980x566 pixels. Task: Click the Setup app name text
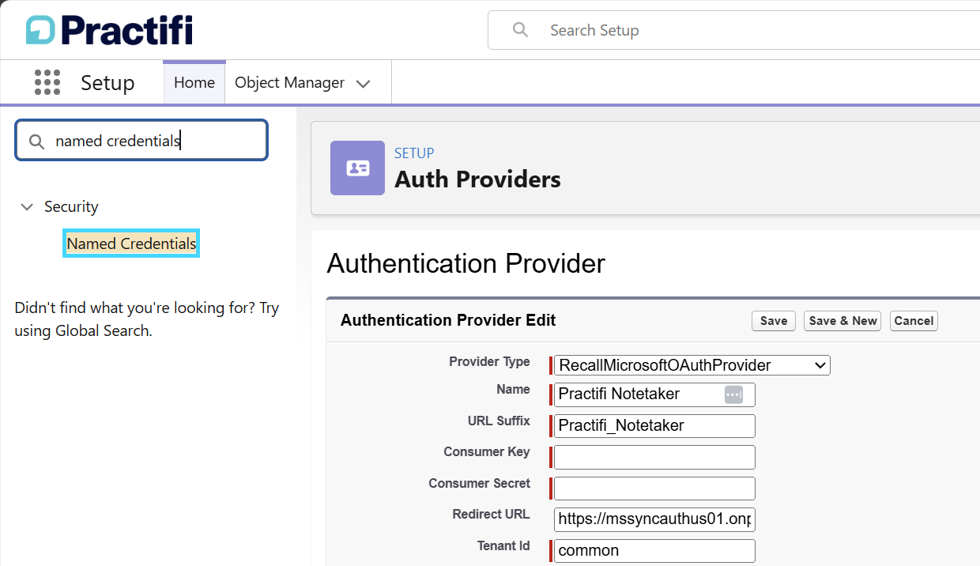pyautogui.click(x=107, y=83)
